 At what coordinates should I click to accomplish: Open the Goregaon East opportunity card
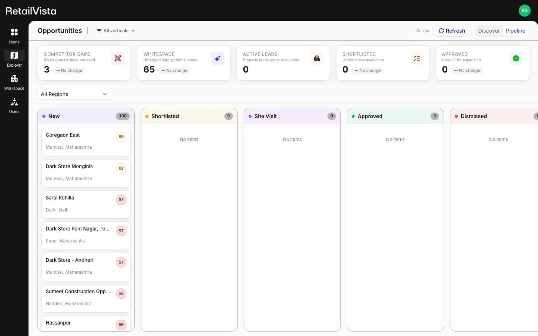(86, 142)
